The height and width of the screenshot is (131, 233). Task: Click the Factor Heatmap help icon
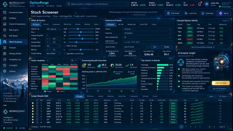point(48,60)
